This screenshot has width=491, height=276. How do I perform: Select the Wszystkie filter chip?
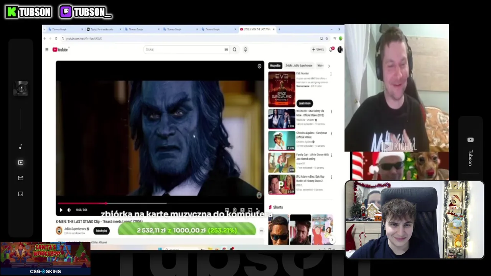[275, 66]
